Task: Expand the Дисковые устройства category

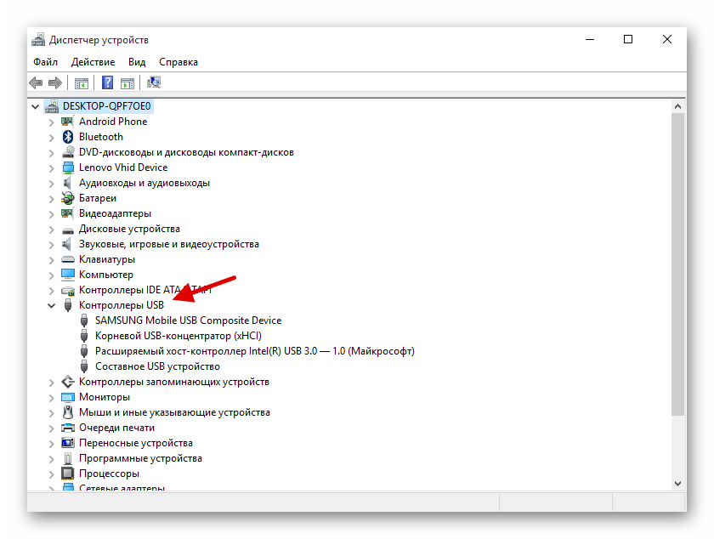Action: [x=52, y=230]
